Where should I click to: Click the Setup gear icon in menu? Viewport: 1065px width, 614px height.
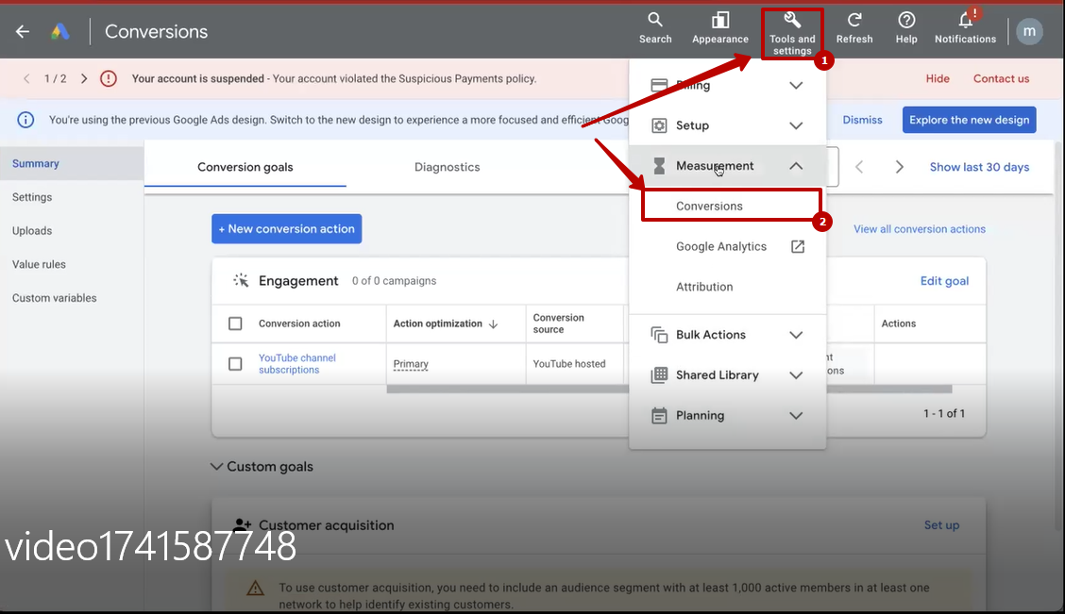(x=659, y=125)
